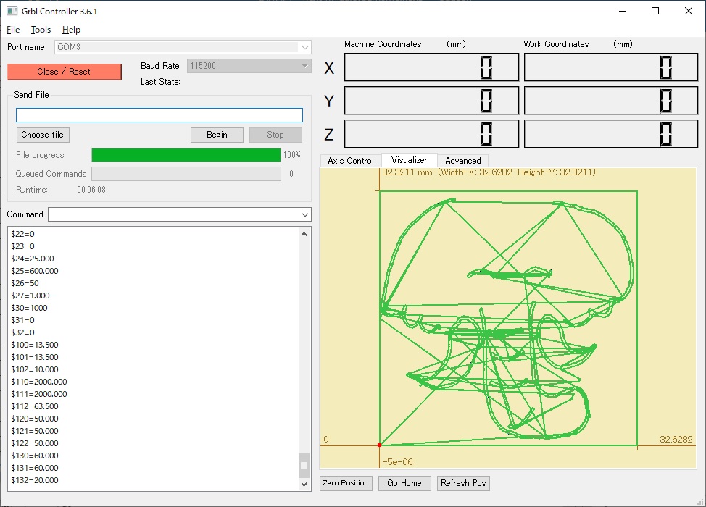Click the $112=63.500 log line
706x507 pixels.
coord(35,406)
